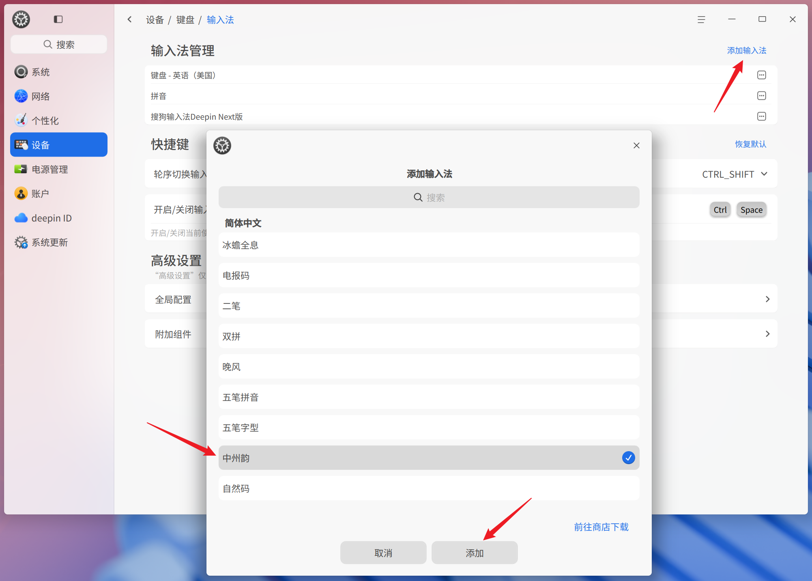812x581 pixels.
Task: Click 恢复默认 link
Action: pos(750,144)
